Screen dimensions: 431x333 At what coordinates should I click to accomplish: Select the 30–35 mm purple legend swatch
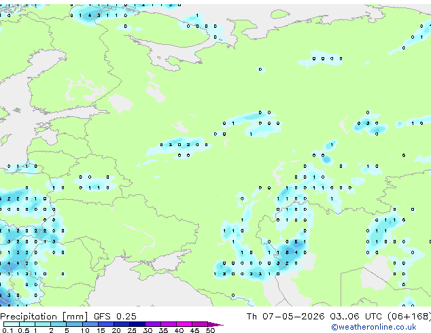tap(153, 324)
